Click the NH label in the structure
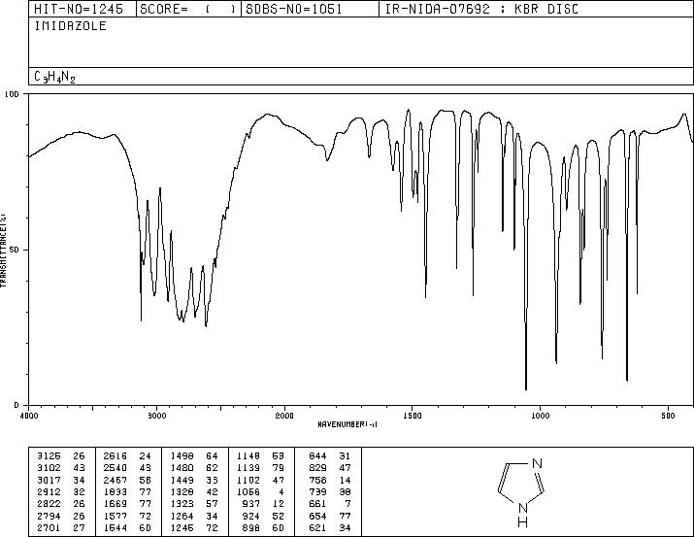 523,515
